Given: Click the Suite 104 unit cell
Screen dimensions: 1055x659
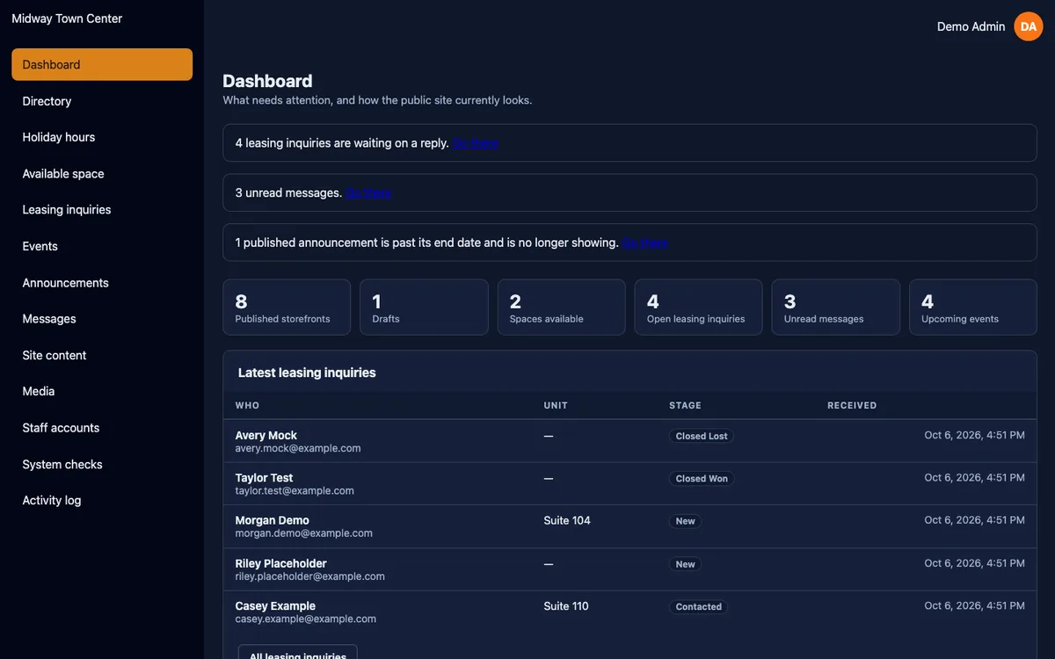Looking at the screenshot, I should click(x=567, y=520).
